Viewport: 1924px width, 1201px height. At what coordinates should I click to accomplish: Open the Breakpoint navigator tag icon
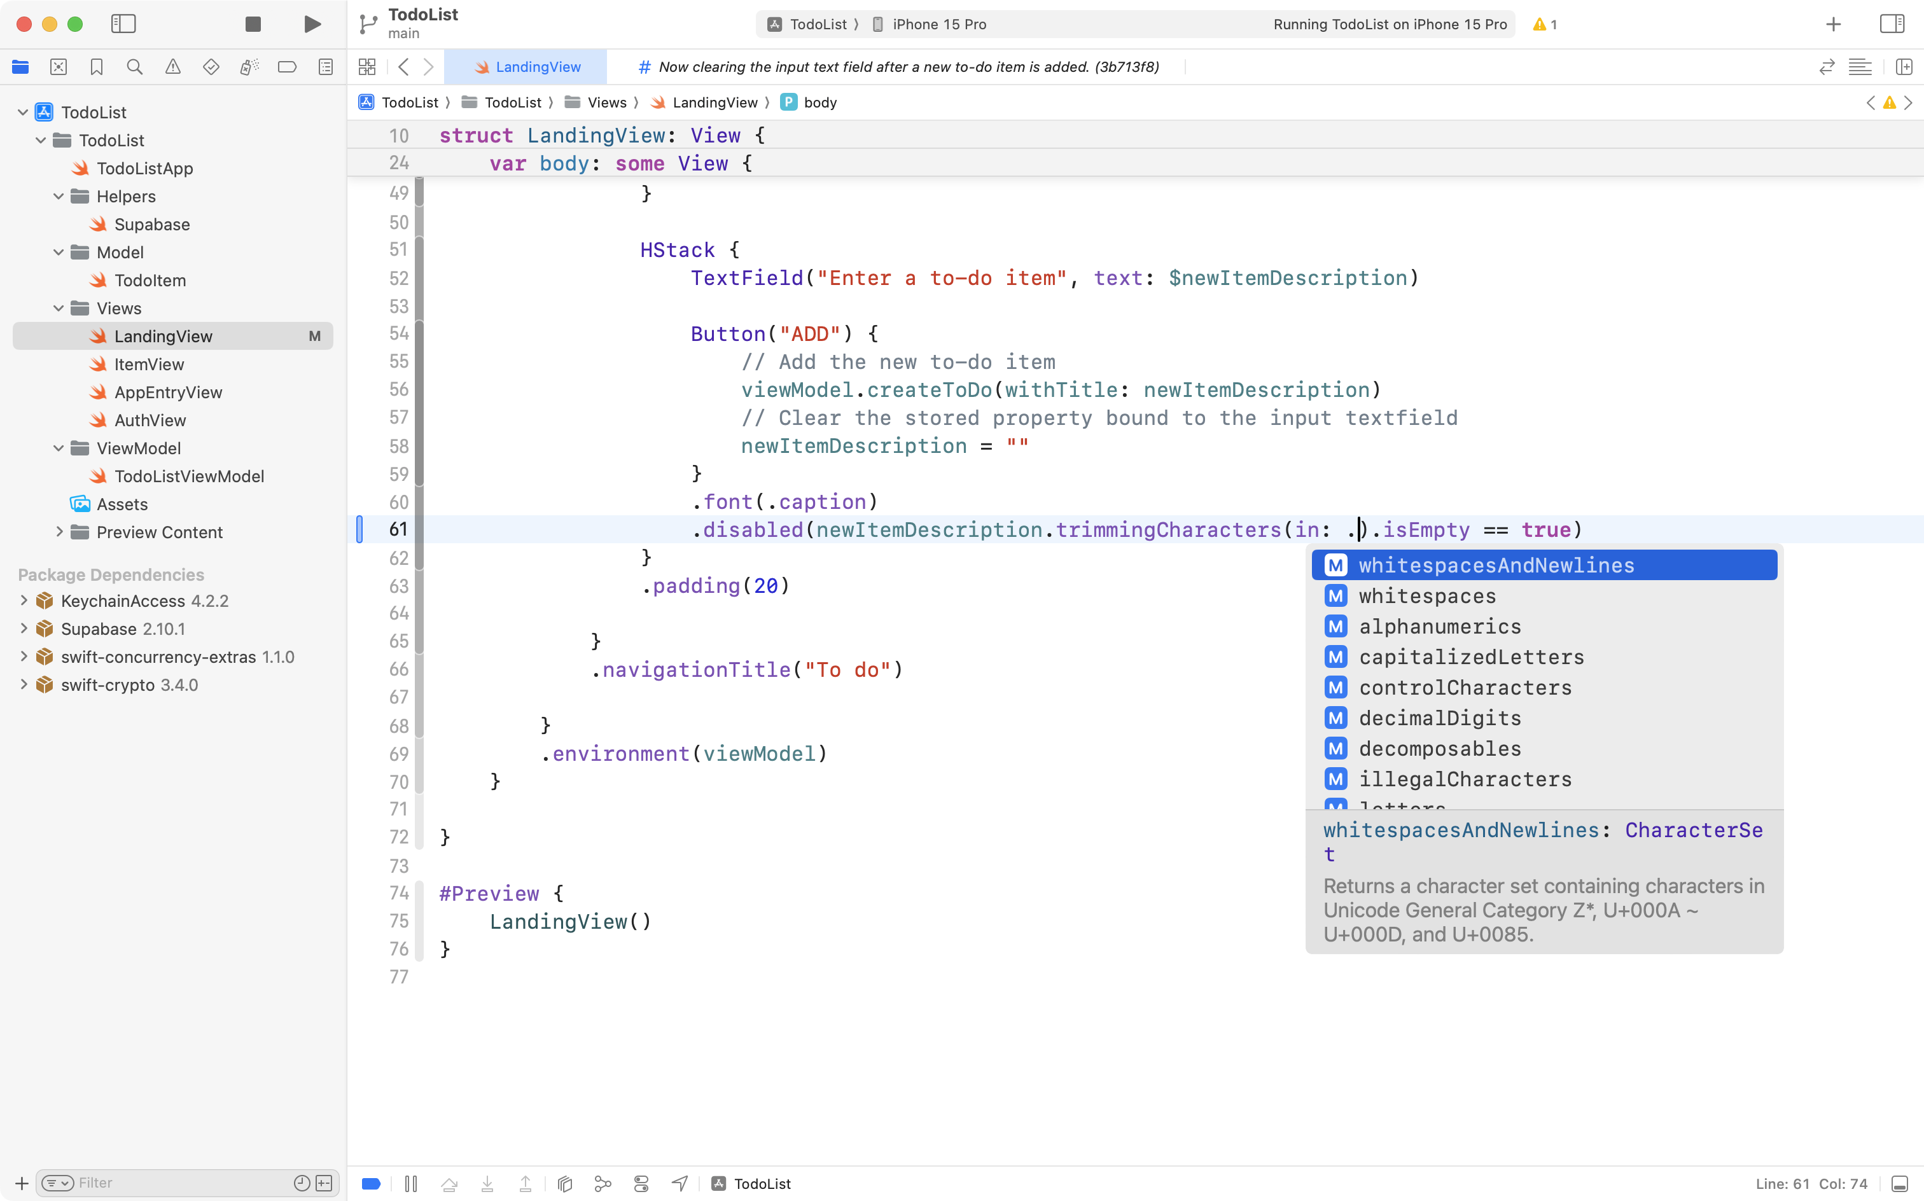[x=287, y=67]
